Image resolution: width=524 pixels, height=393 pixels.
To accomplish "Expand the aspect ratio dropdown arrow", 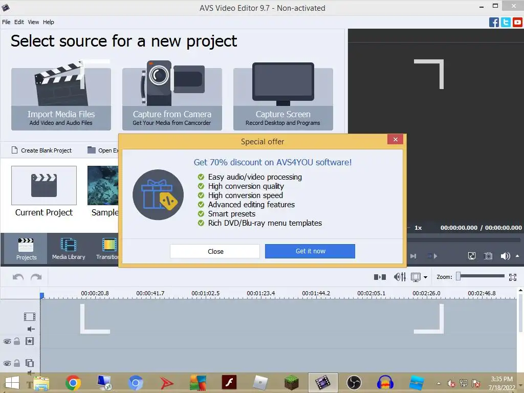I will point(425,277).
